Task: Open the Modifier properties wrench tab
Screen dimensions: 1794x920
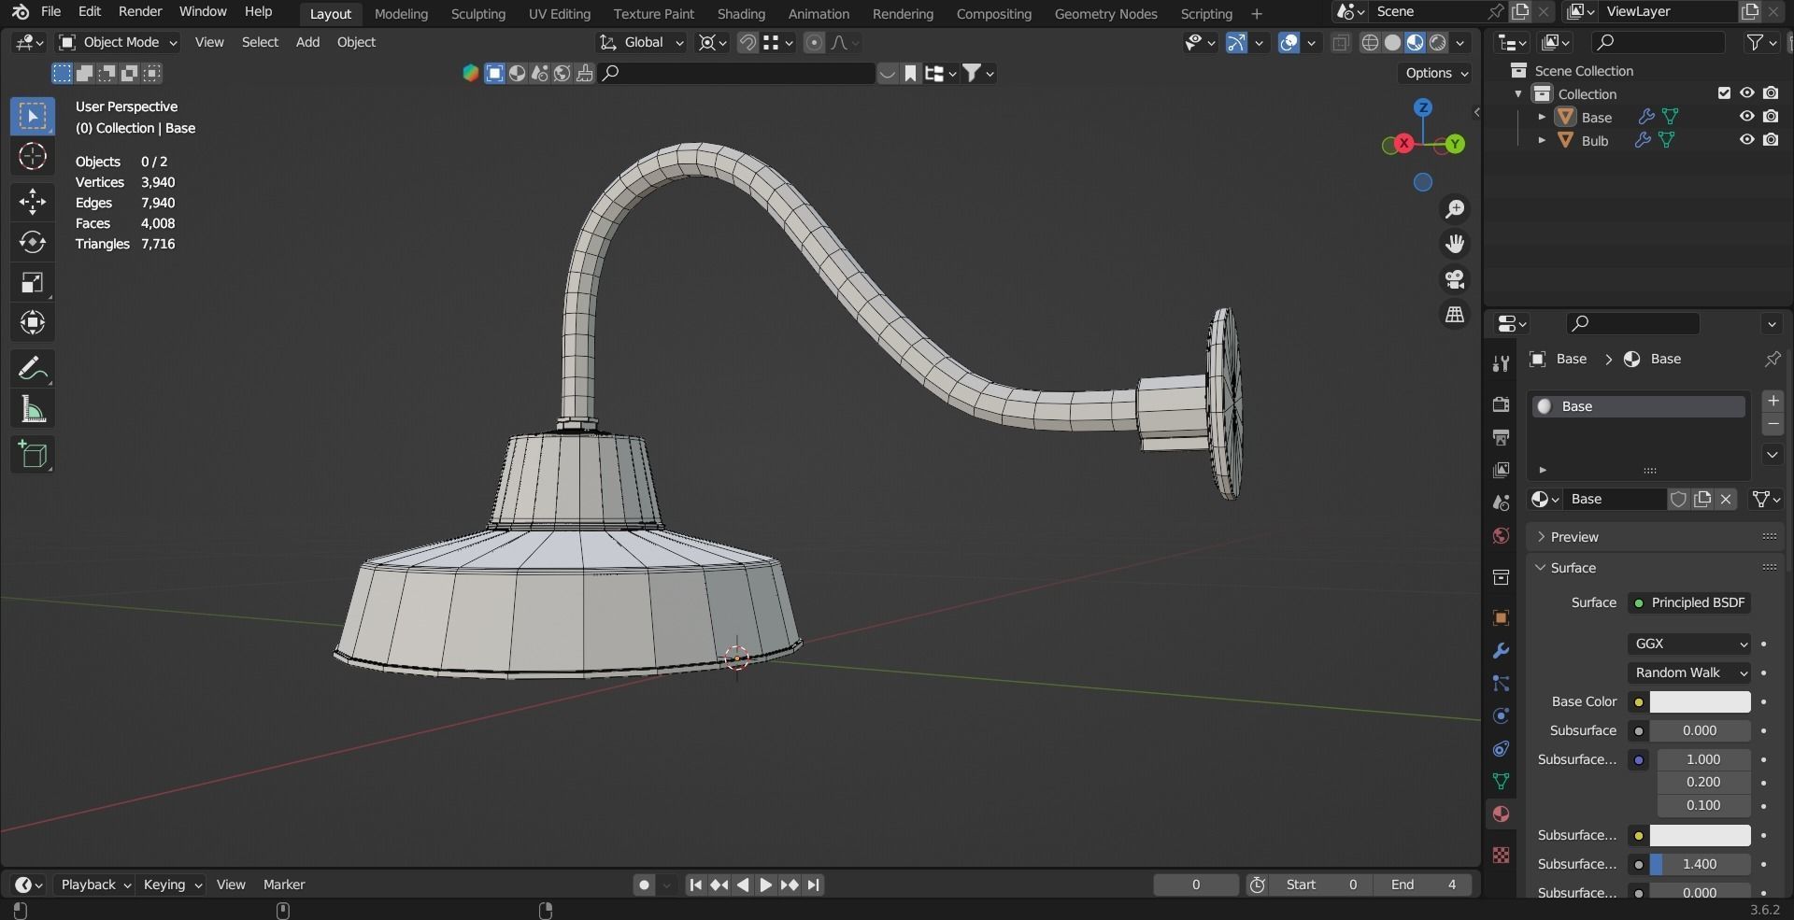Action: pyautogui.click(x=1501, y=651)
